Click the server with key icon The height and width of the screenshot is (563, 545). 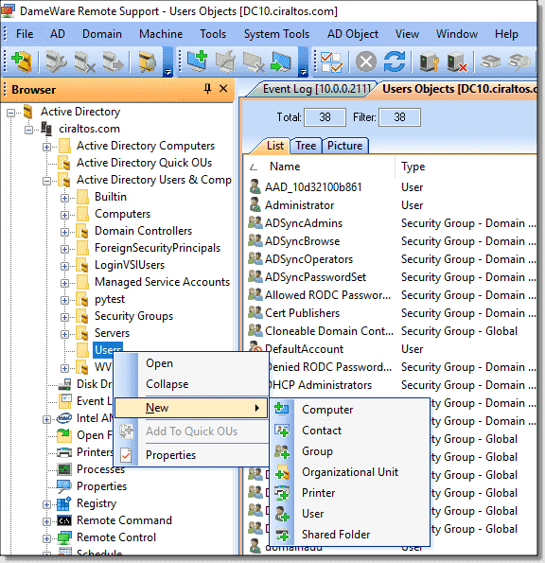point(429,62)
